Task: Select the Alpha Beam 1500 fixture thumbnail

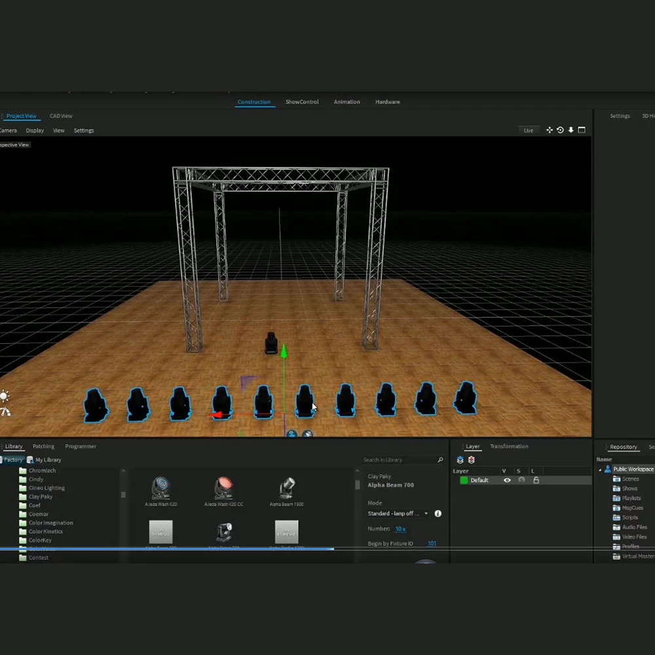Action: [x=287, y=489]
